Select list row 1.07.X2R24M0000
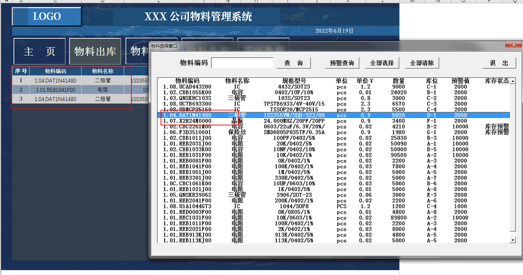The image size is (523, 275). (x=333, y=121)
